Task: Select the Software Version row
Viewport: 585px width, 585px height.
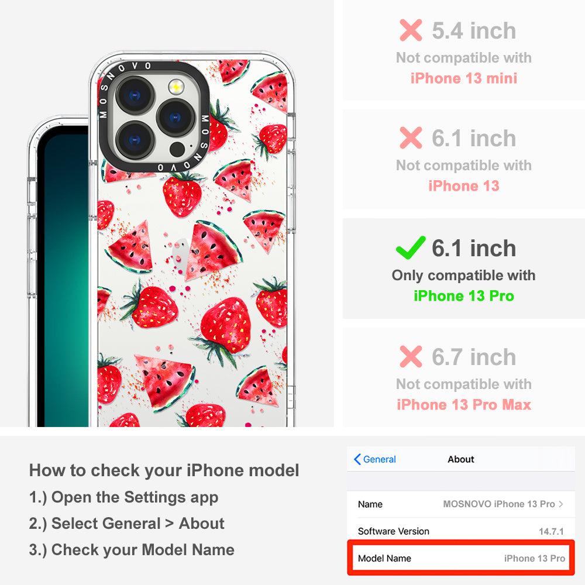Action: tap(461, 531)
